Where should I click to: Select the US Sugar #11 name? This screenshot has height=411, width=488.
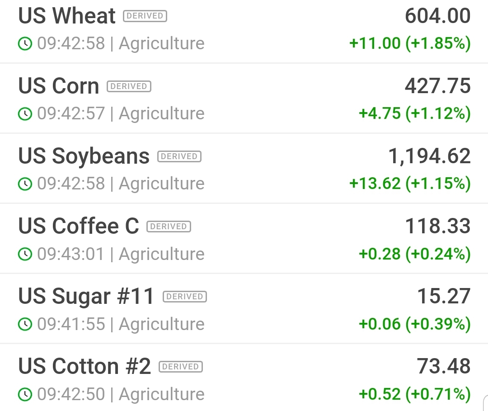(86, 297)
